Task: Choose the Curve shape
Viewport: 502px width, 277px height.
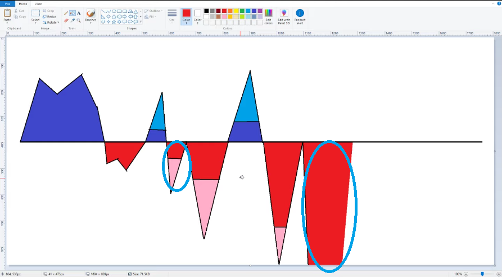Action: [108, 11]
